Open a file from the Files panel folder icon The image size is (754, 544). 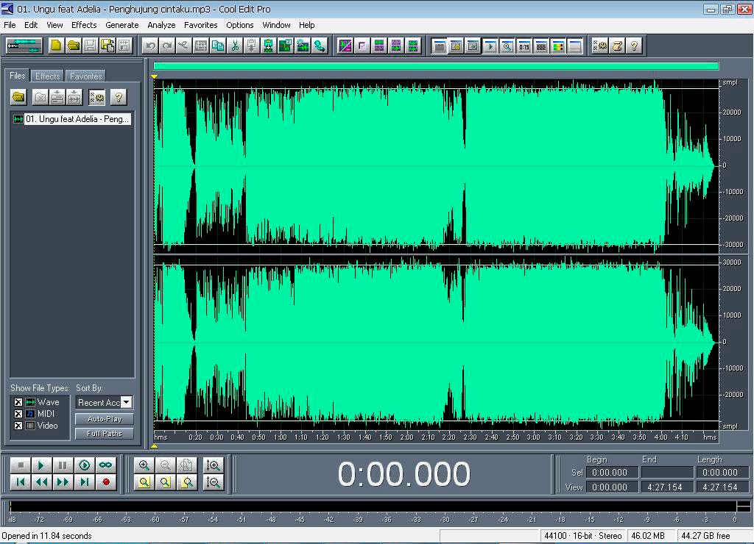(x=18, y=98)
